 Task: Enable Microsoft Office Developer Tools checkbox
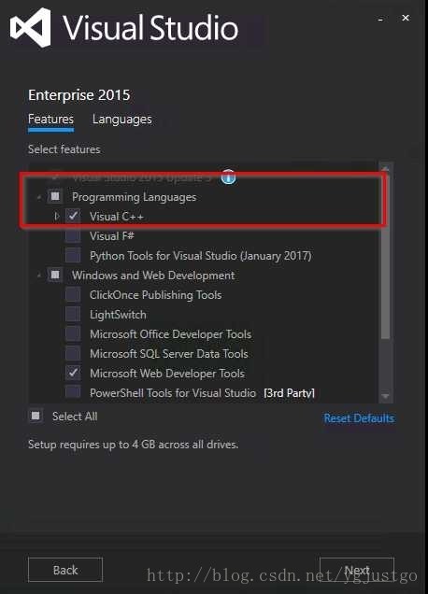(x=73, y=333)
